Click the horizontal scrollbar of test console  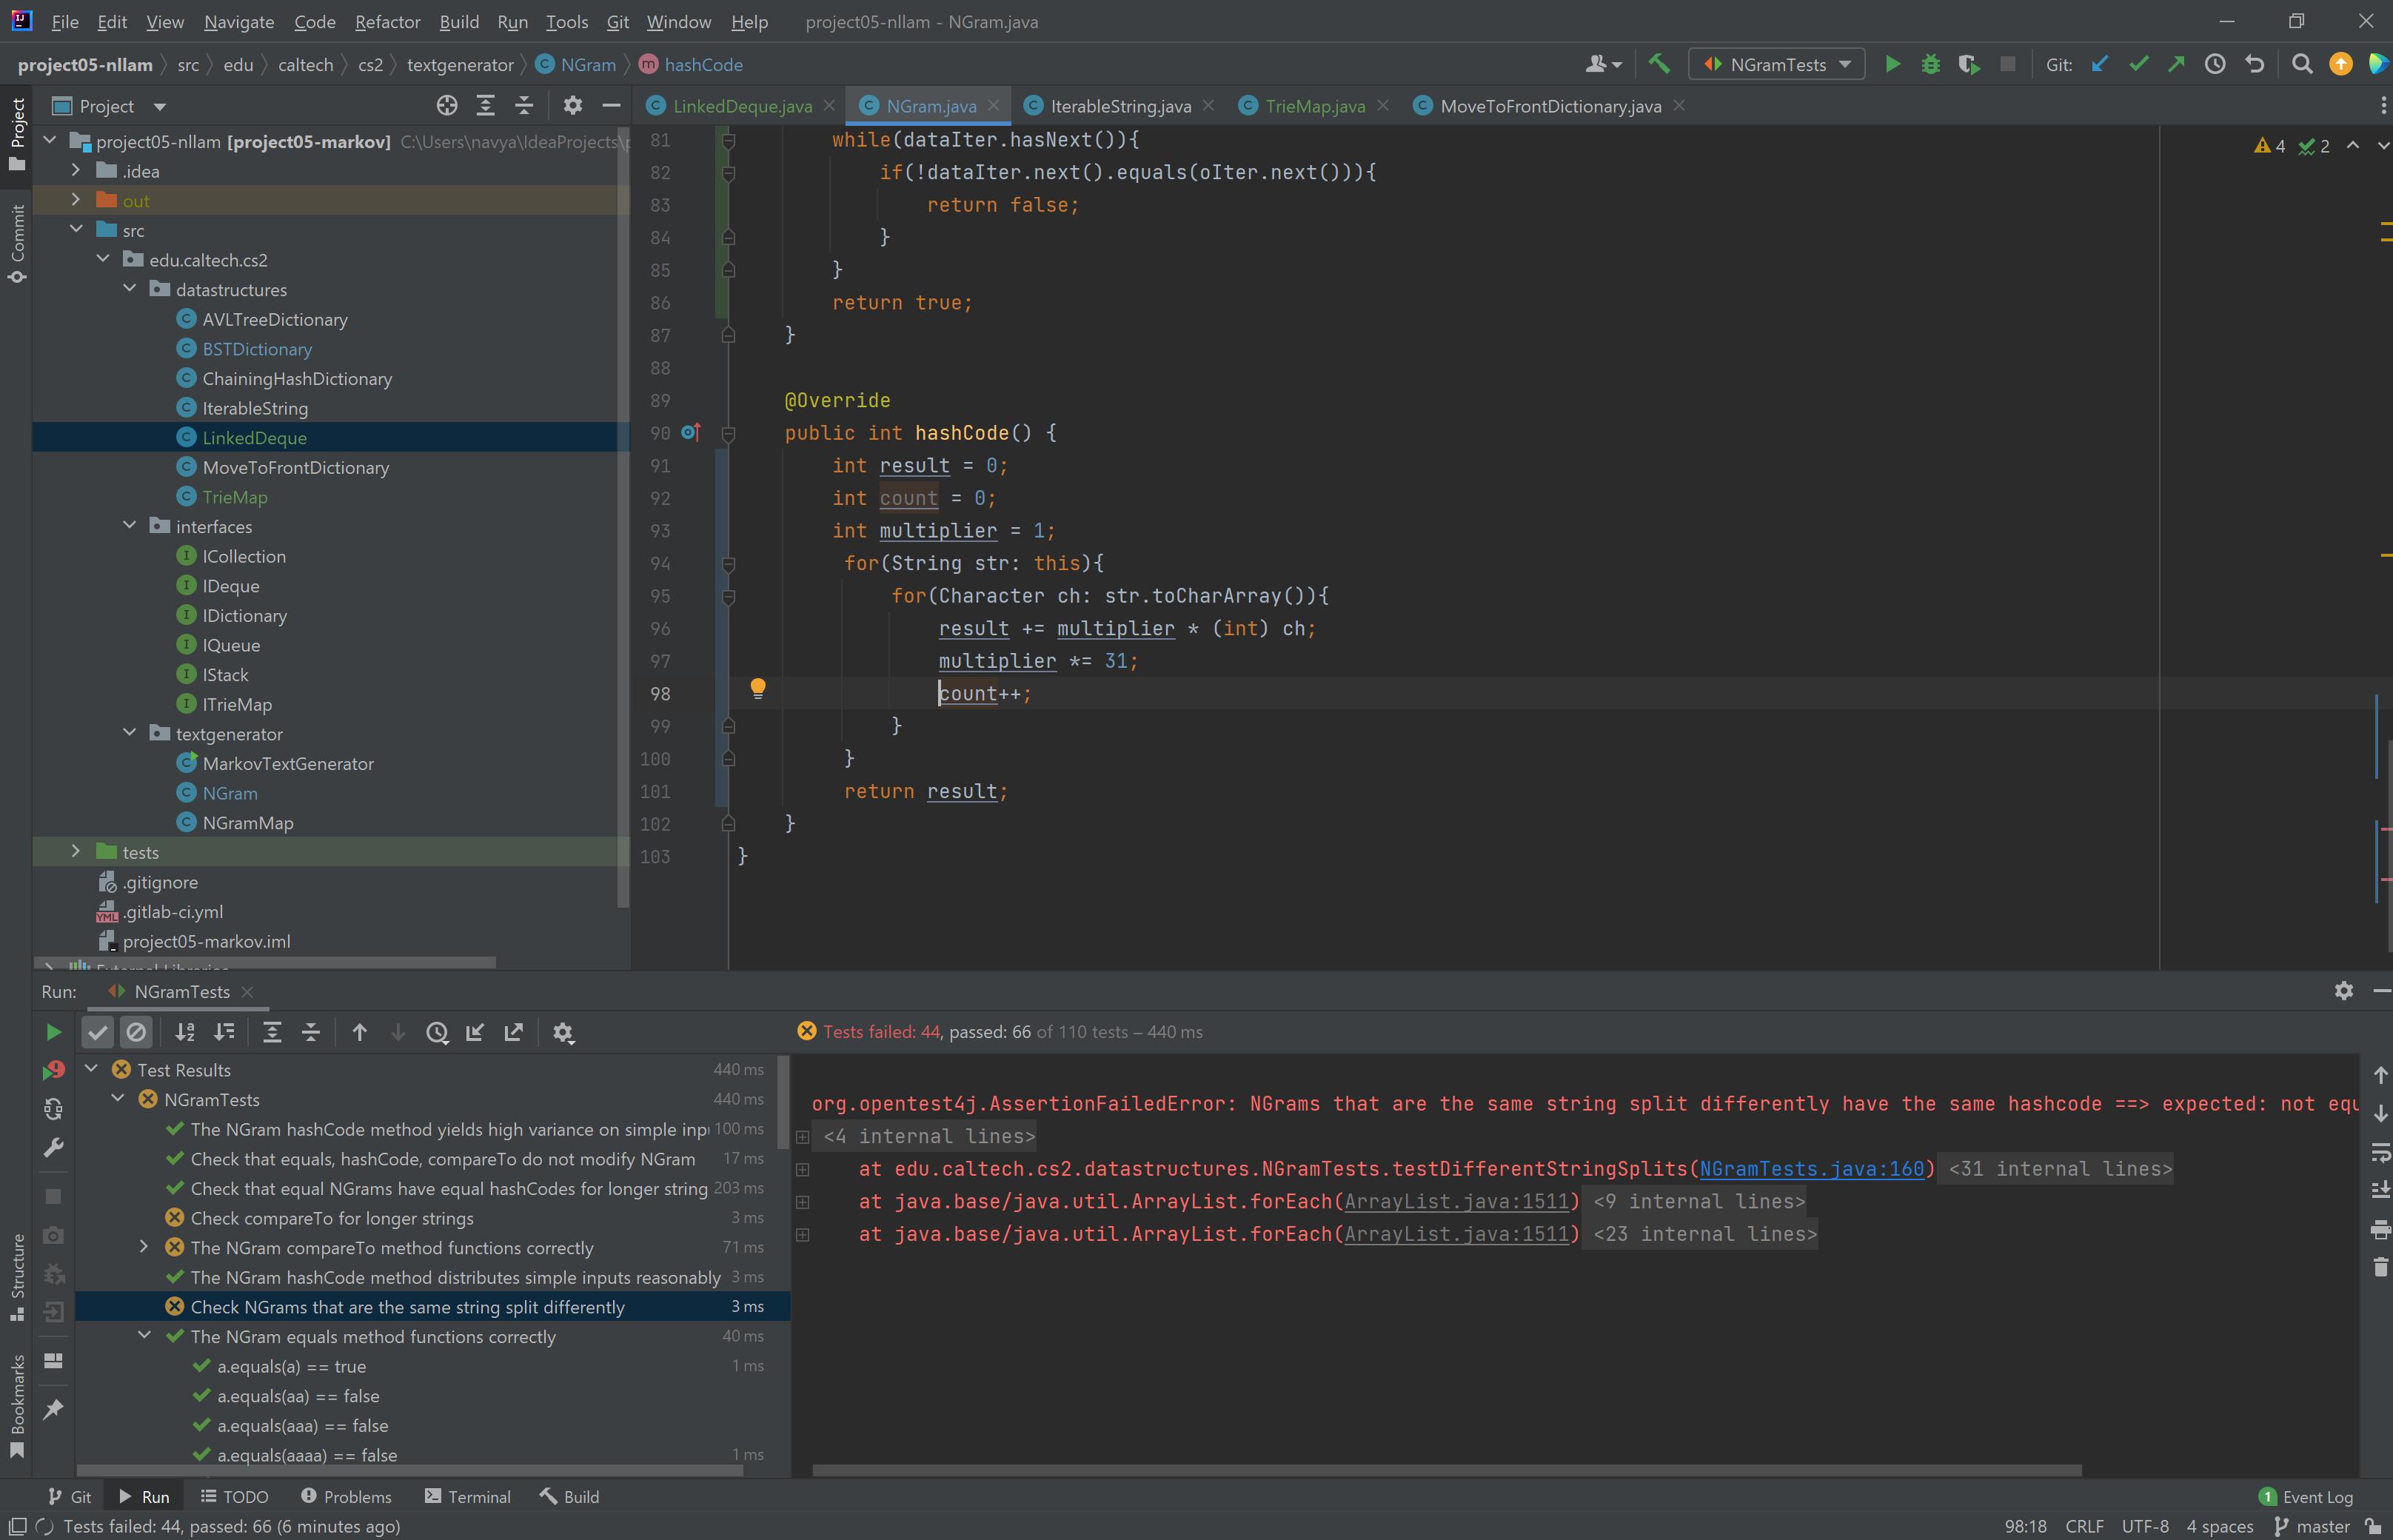coord(1446,1470)
